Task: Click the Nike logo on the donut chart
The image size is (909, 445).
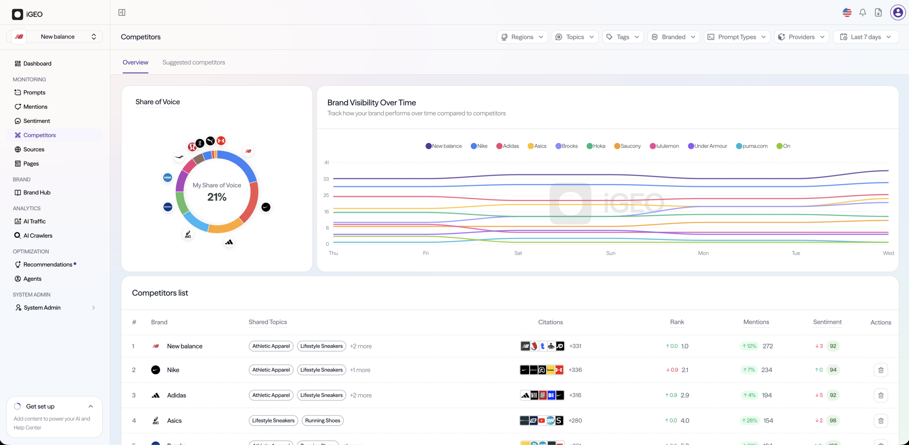Action: click(266, 207)
